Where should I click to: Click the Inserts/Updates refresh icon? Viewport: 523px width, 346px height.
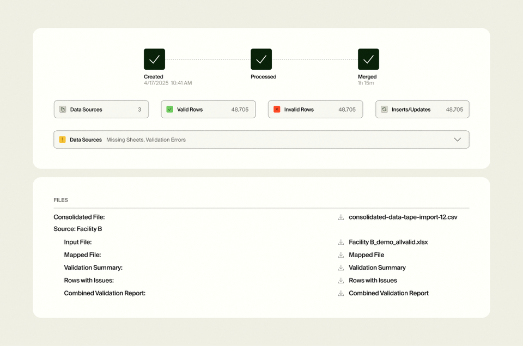click(x=384, y=110)
